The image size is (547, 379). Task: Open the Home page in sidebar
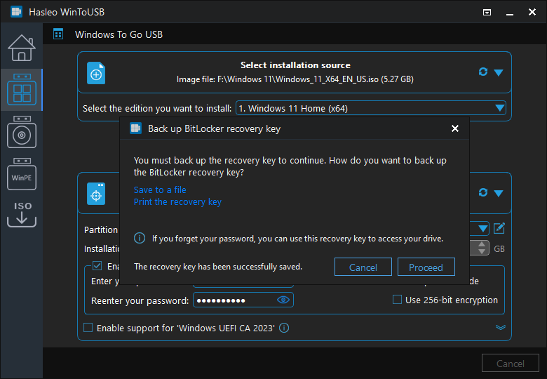click(22, 48)
